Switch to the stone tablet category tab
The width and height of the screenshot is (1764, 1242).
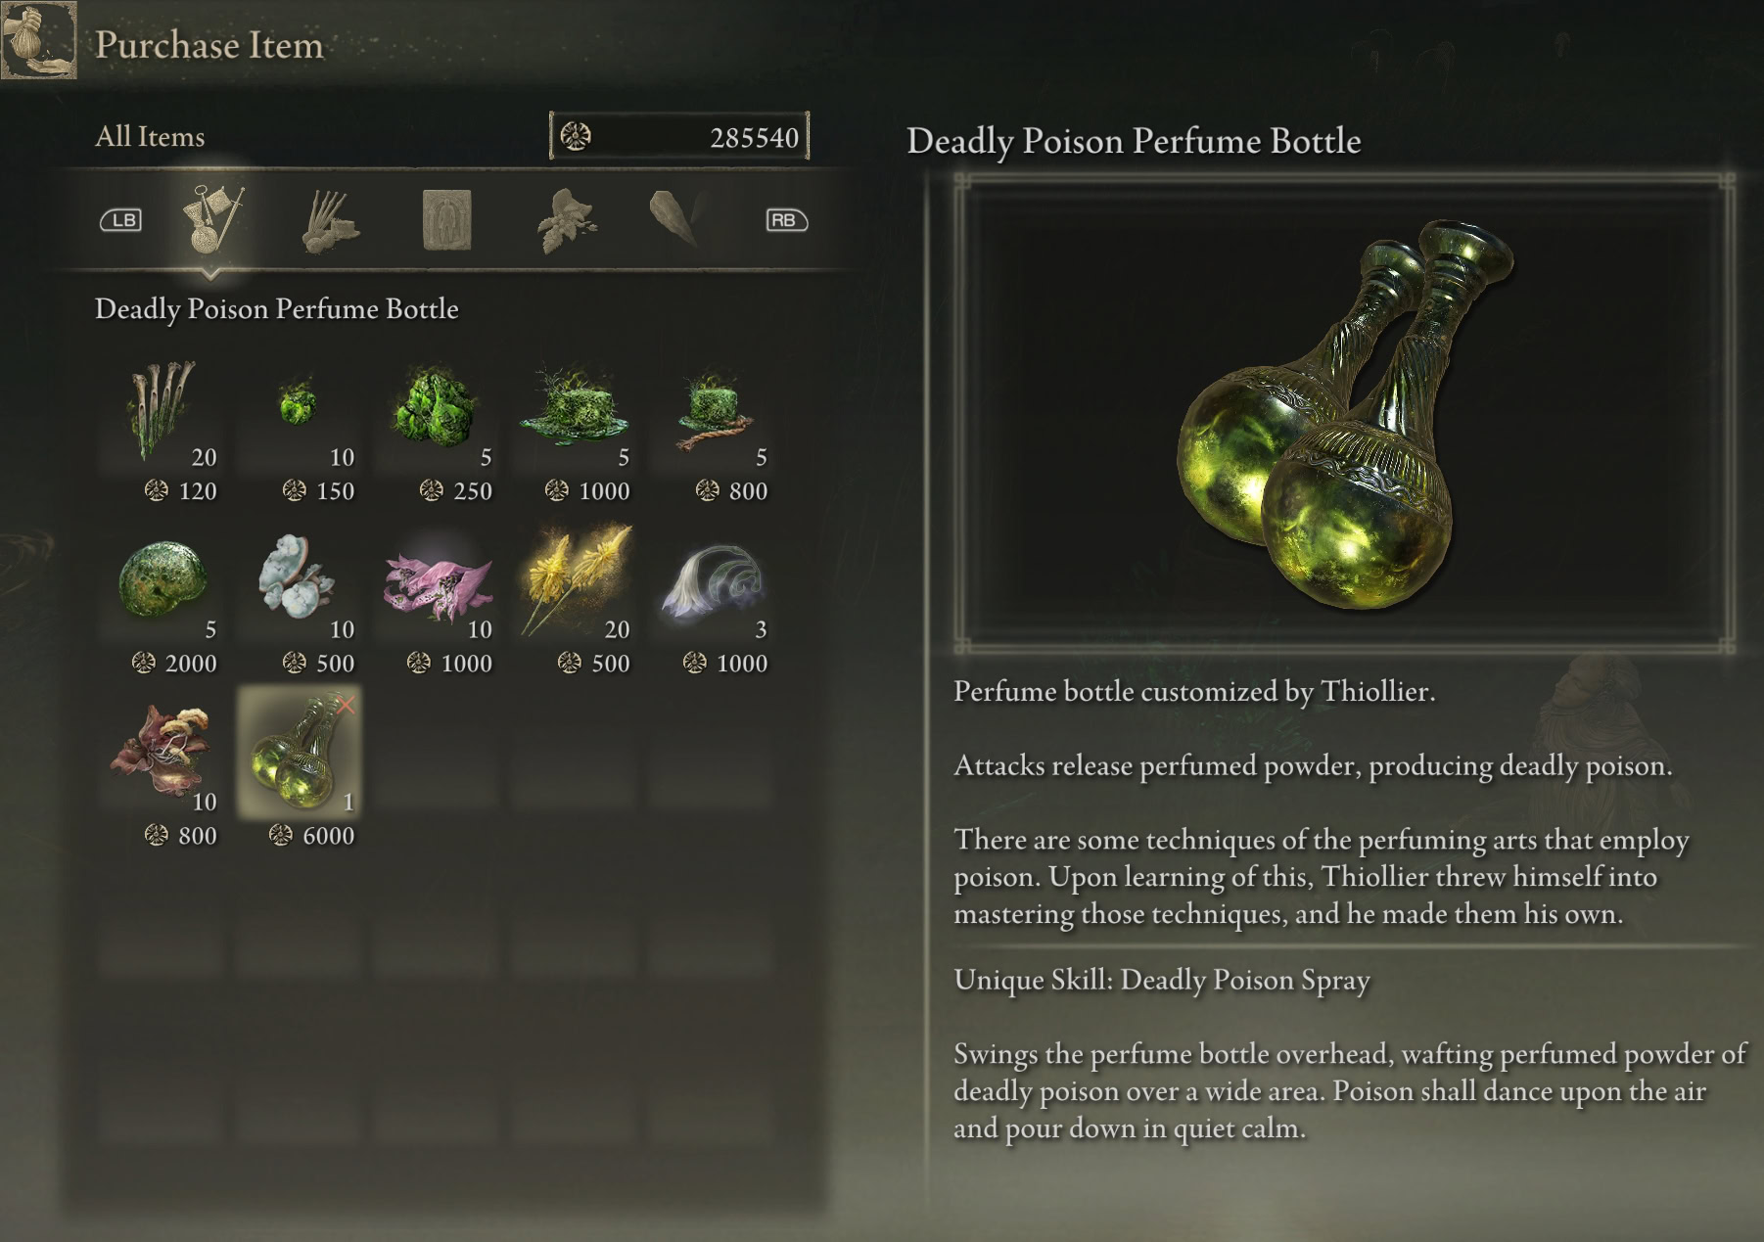click(447, 220)
